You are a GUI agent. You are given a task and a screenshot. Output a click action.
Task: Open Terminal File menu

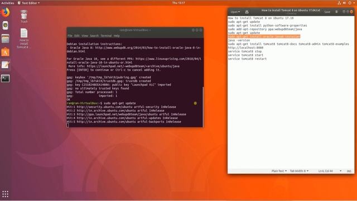70,36
